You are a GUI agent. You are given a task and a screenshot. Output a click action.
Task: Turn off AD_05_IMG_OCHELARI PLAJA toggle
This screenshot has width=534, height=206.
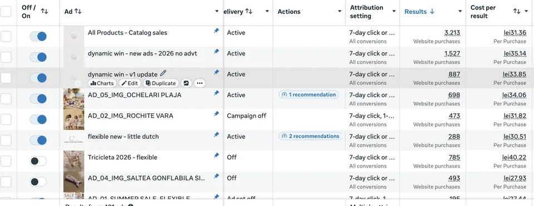[x=38, y=99]
